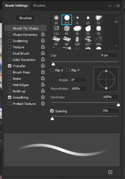Choose the 127 brush tip thumbnail
Screen dimensions: 125x179
click(88, 41)
